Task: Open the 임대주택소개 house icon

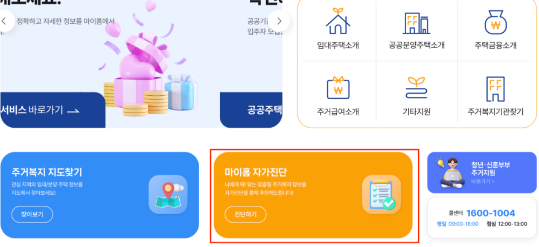Action: (338, 22)
